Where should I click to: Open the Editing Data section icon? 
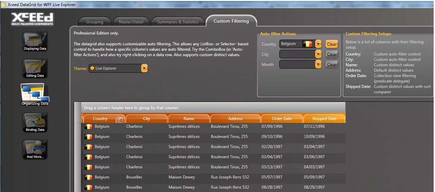click(35, 69)
